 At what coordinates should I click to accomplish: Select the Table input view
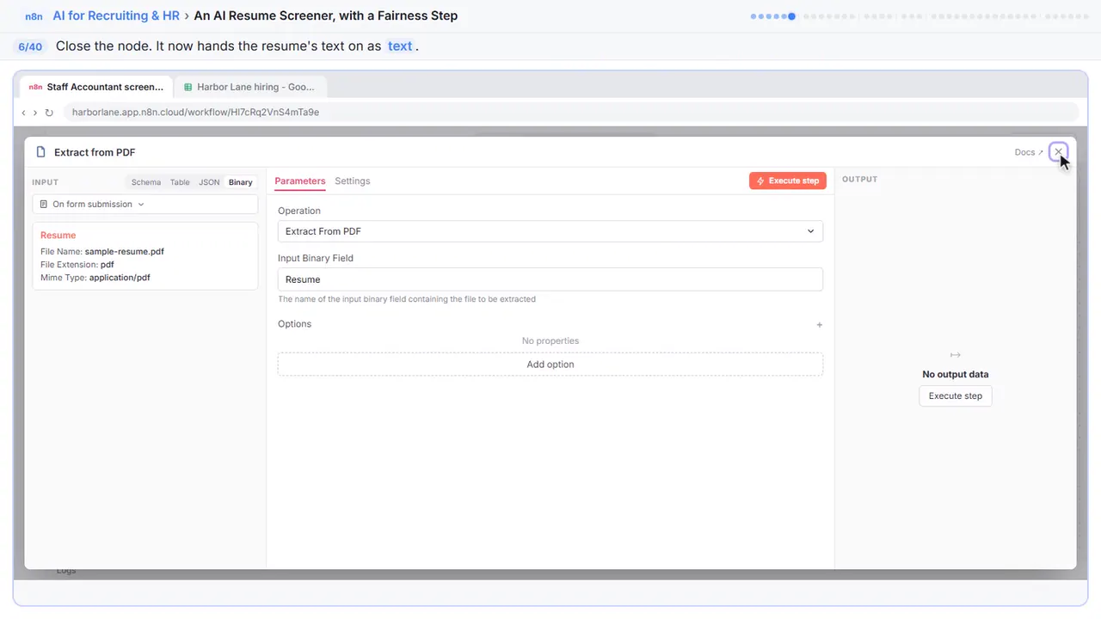180,182
